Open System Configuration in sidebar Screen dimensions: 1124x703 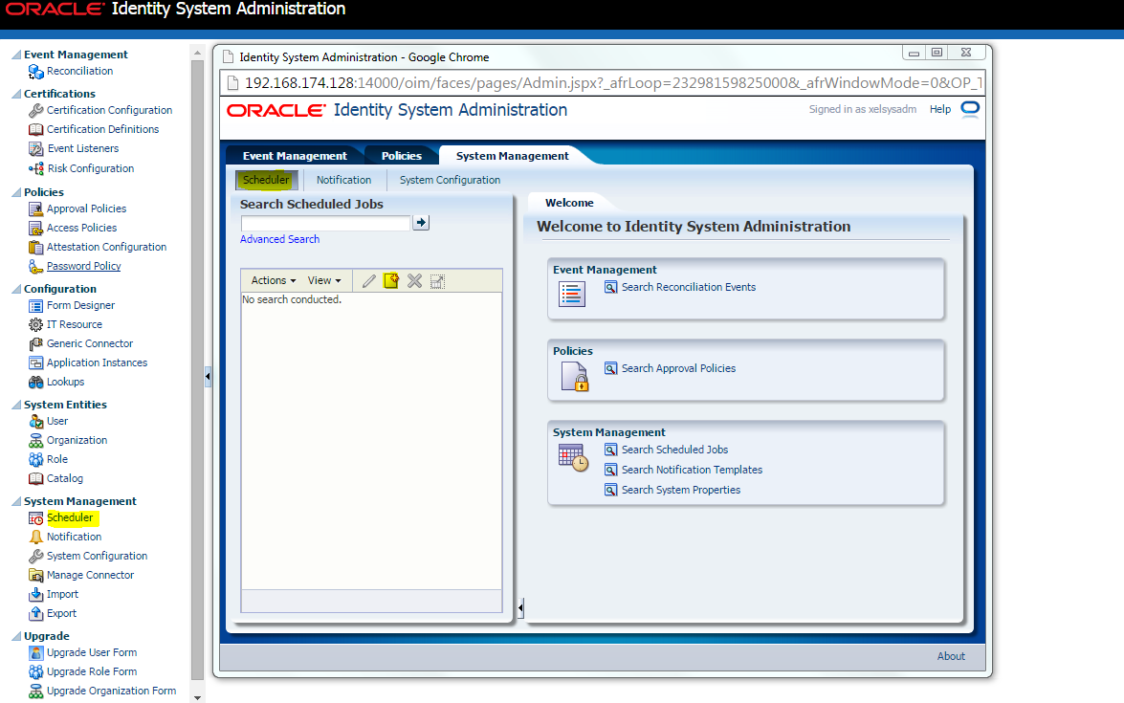(x=97, y=556)
